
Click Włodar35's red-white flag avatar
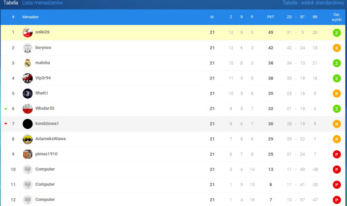pyautogui.click(x=28, y=109)
